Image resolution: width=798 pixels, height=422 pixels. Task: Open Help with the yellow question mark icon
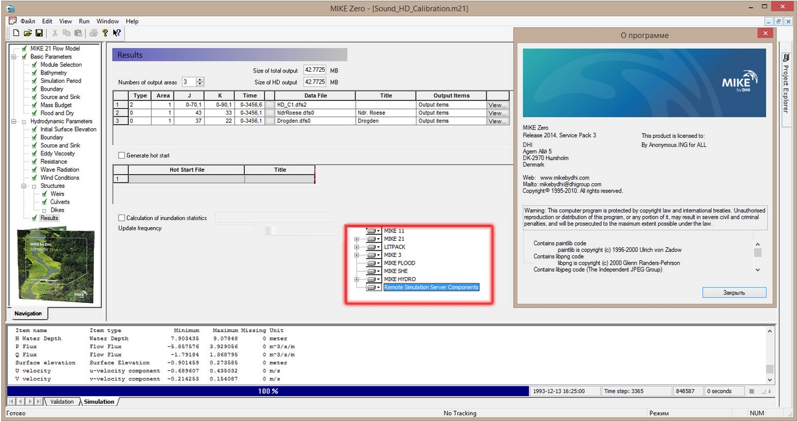click(x=105, y=33)
